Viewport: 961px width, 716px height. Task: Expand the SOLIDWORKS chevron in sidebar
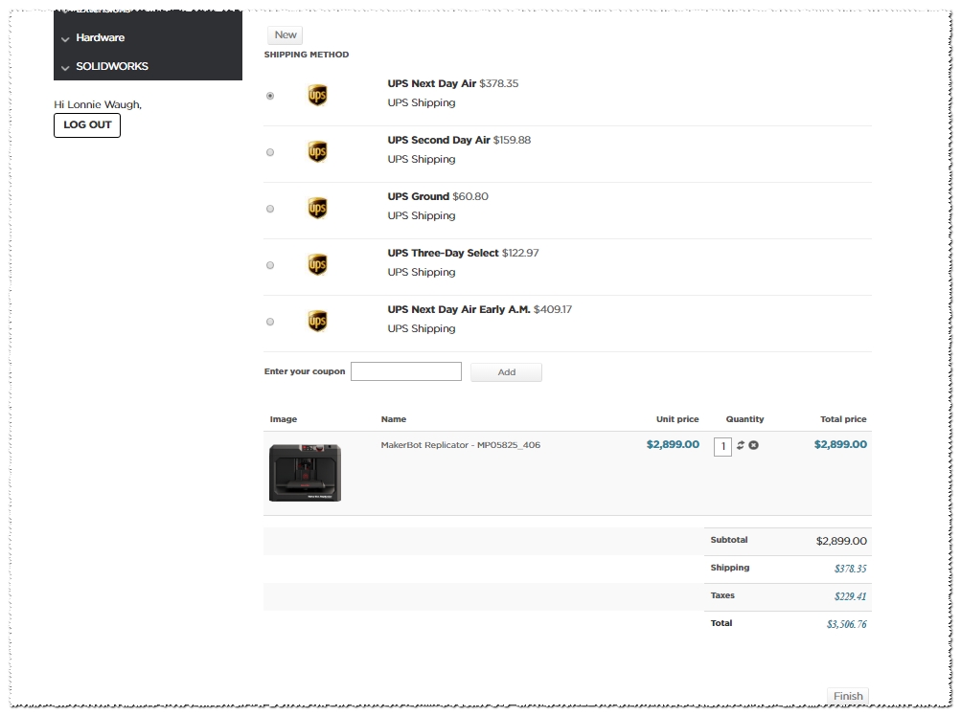click(x=65, y=67)
